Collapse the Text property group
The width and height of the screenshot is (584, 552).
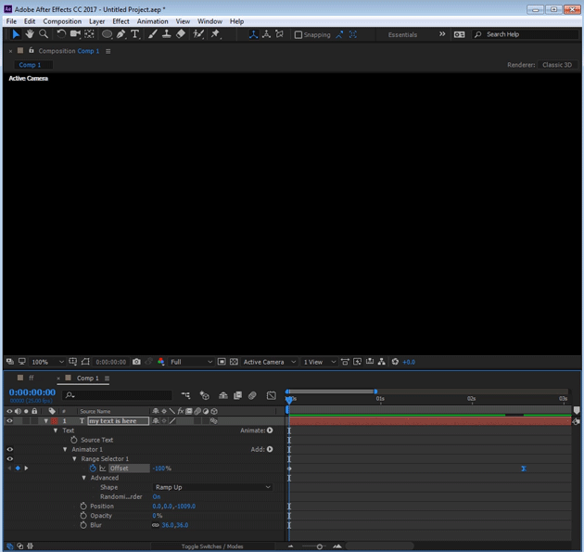(56, 430)
